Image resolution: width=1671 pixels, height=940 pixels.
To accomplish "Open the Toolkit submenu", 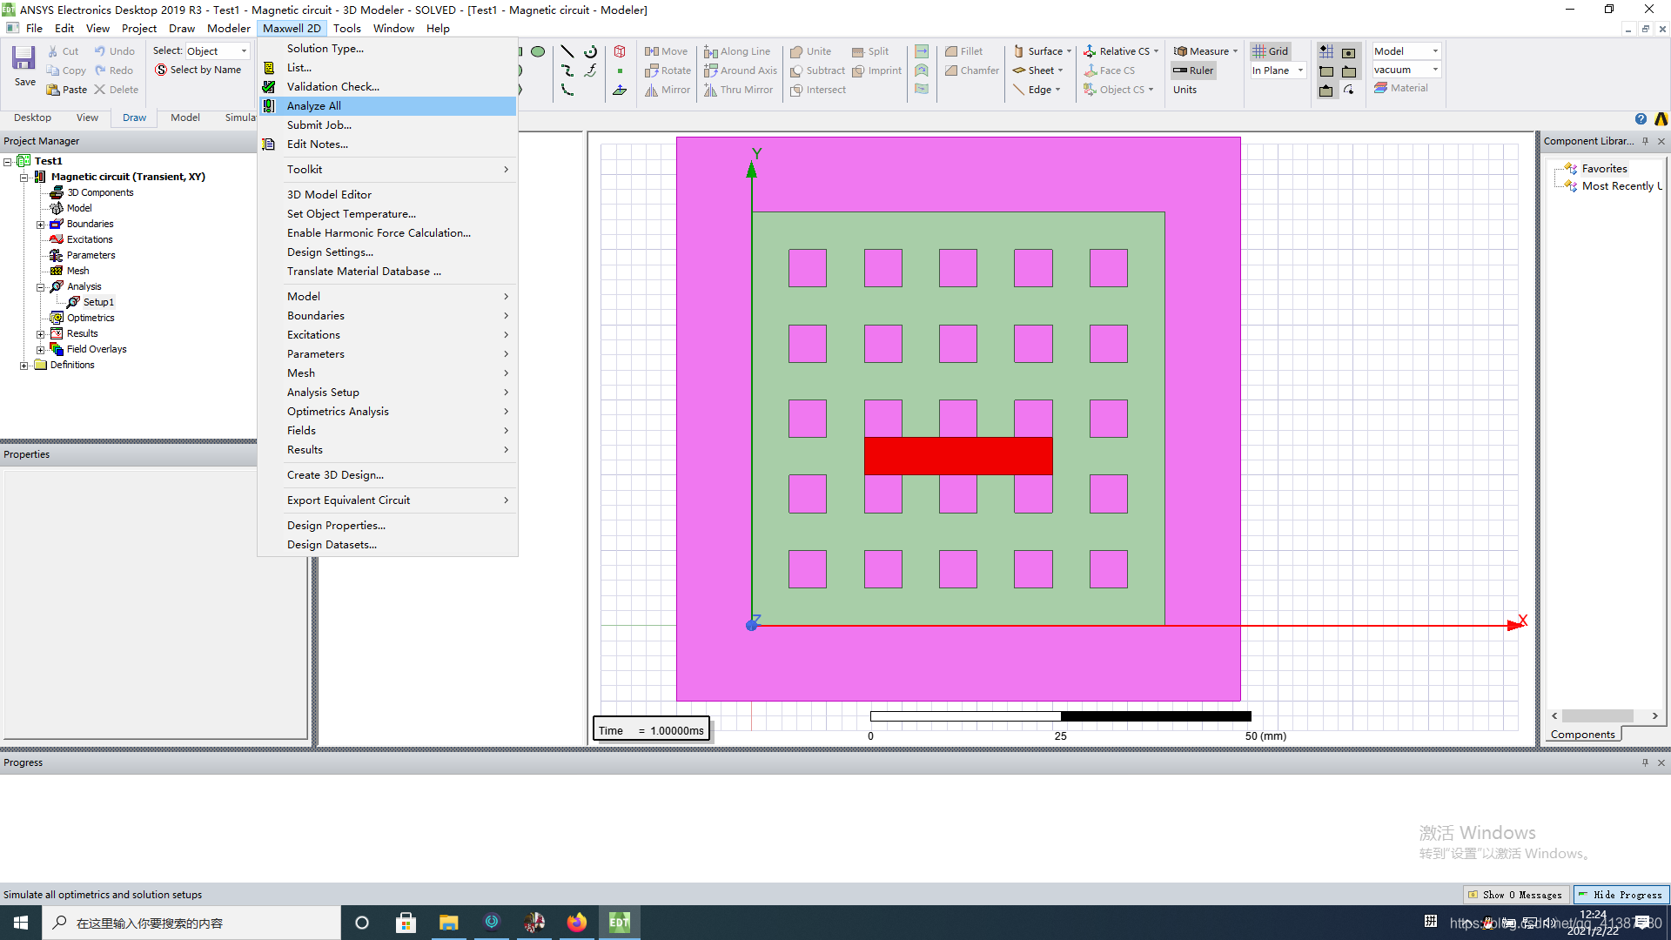I will [x=387, y=170].
